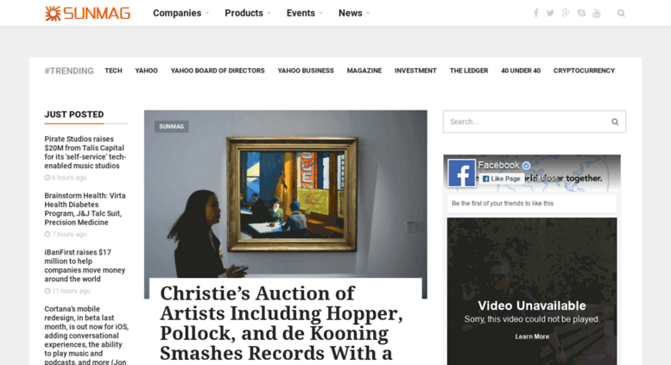The height and width of the screenshot is (365, 671).
Task: Select the YAHOO BUSINESS trending tag
Action: pyautogui.click(x=306, y=71)
